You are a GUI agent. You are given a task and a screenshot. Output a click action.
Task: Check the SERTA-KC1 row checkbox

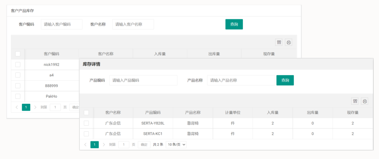[86, 134]
